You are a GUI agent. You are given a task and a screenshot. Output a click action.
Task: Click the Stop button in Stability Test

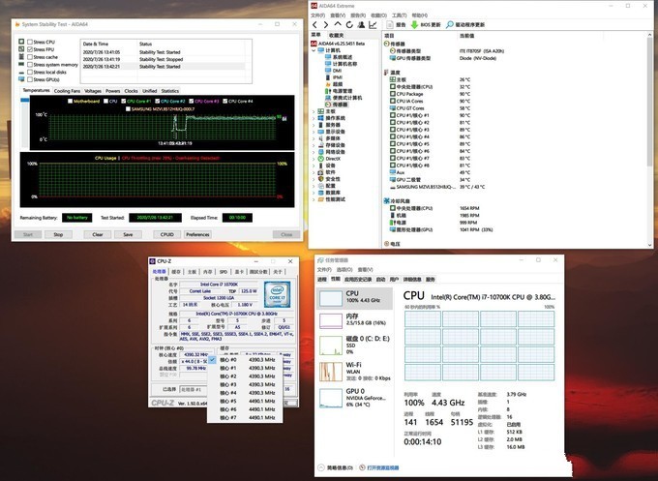58,234
